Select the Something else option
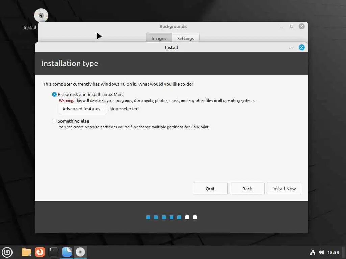 (x=54, y=121)
